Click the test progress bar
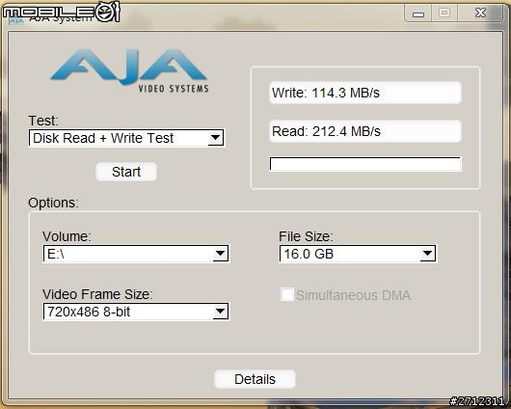 [365, 164]
